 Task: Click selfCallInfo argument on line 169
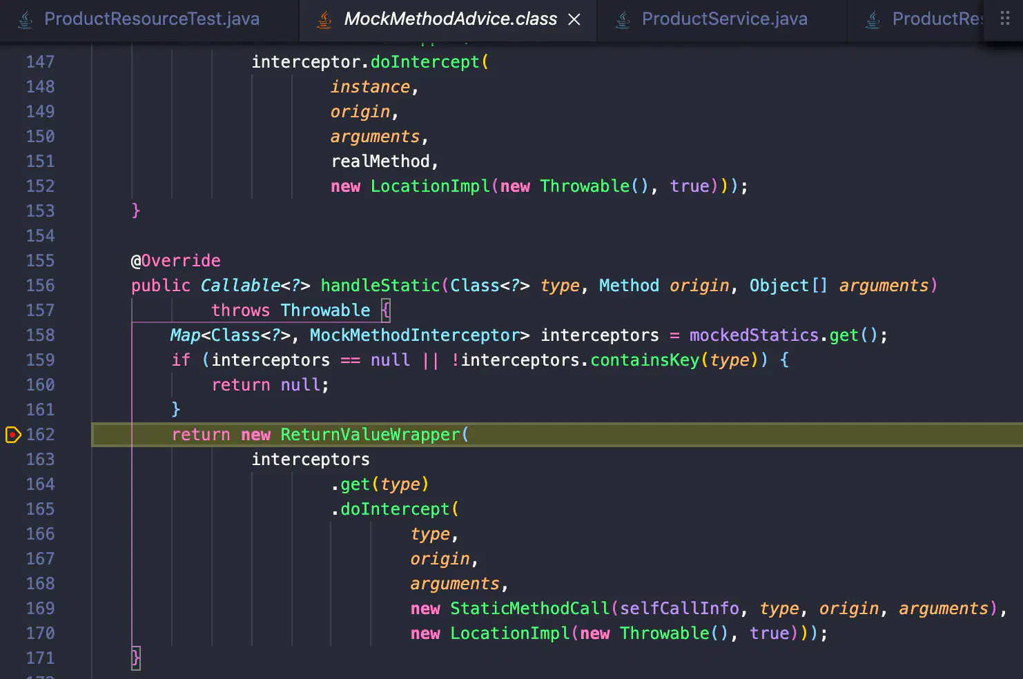click(x=679, y=609)
